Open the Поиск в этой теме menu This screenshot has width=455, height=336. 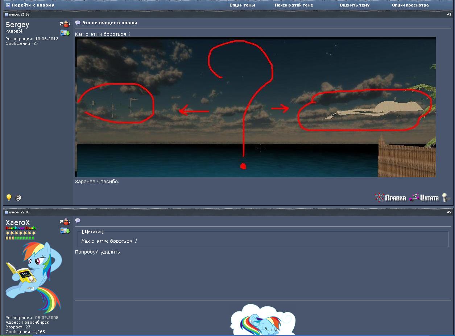[x=294, y=5]
